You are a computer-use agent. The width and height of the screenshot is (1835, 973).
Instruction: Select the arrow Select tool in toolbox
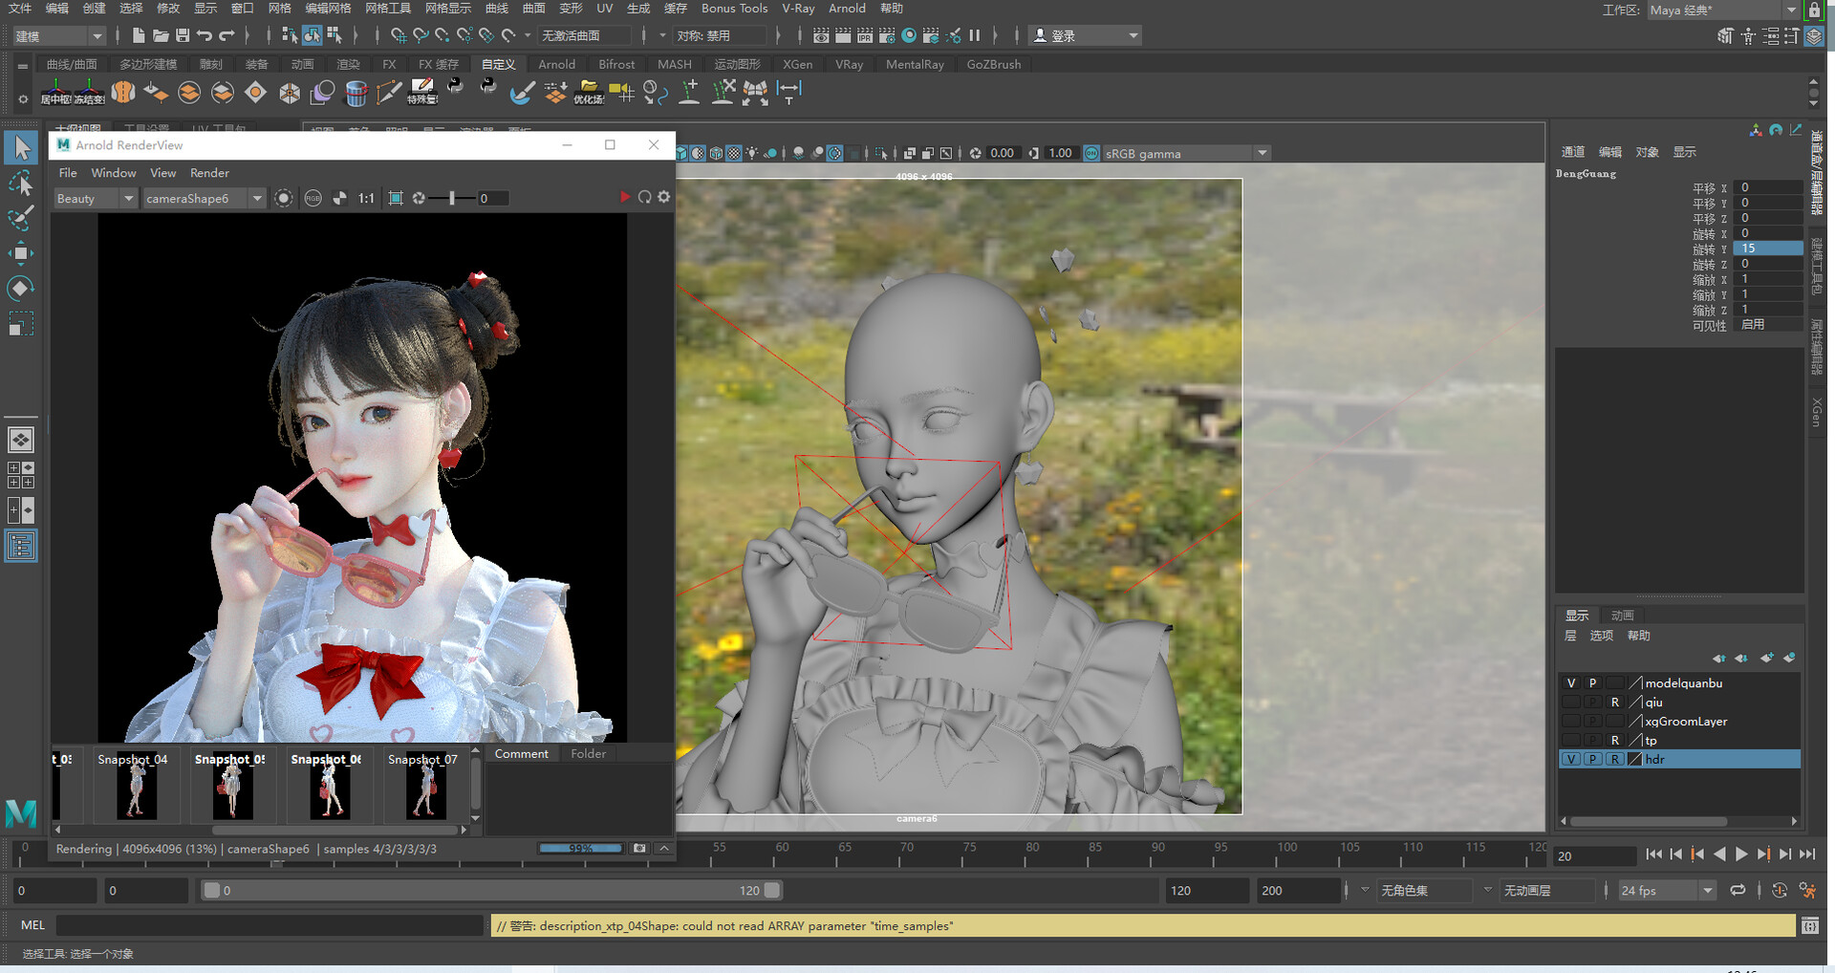[21, 147]
